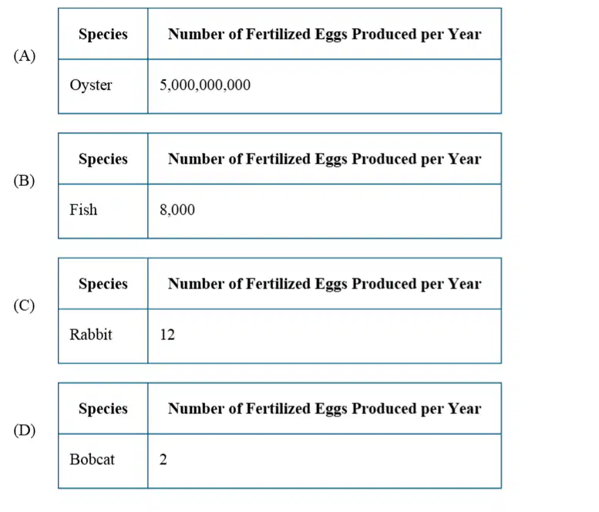Click Fertilized Eggs header in Oyster table
This screenshot has width=599, height=512.
coord(325,34)
